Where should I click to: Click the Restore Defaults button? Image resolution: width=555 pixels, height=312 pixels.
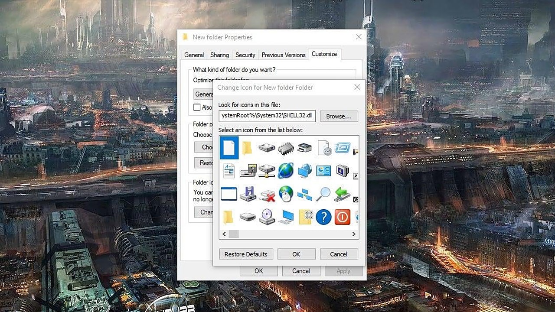pyautogui.click(x=246, y=254)
